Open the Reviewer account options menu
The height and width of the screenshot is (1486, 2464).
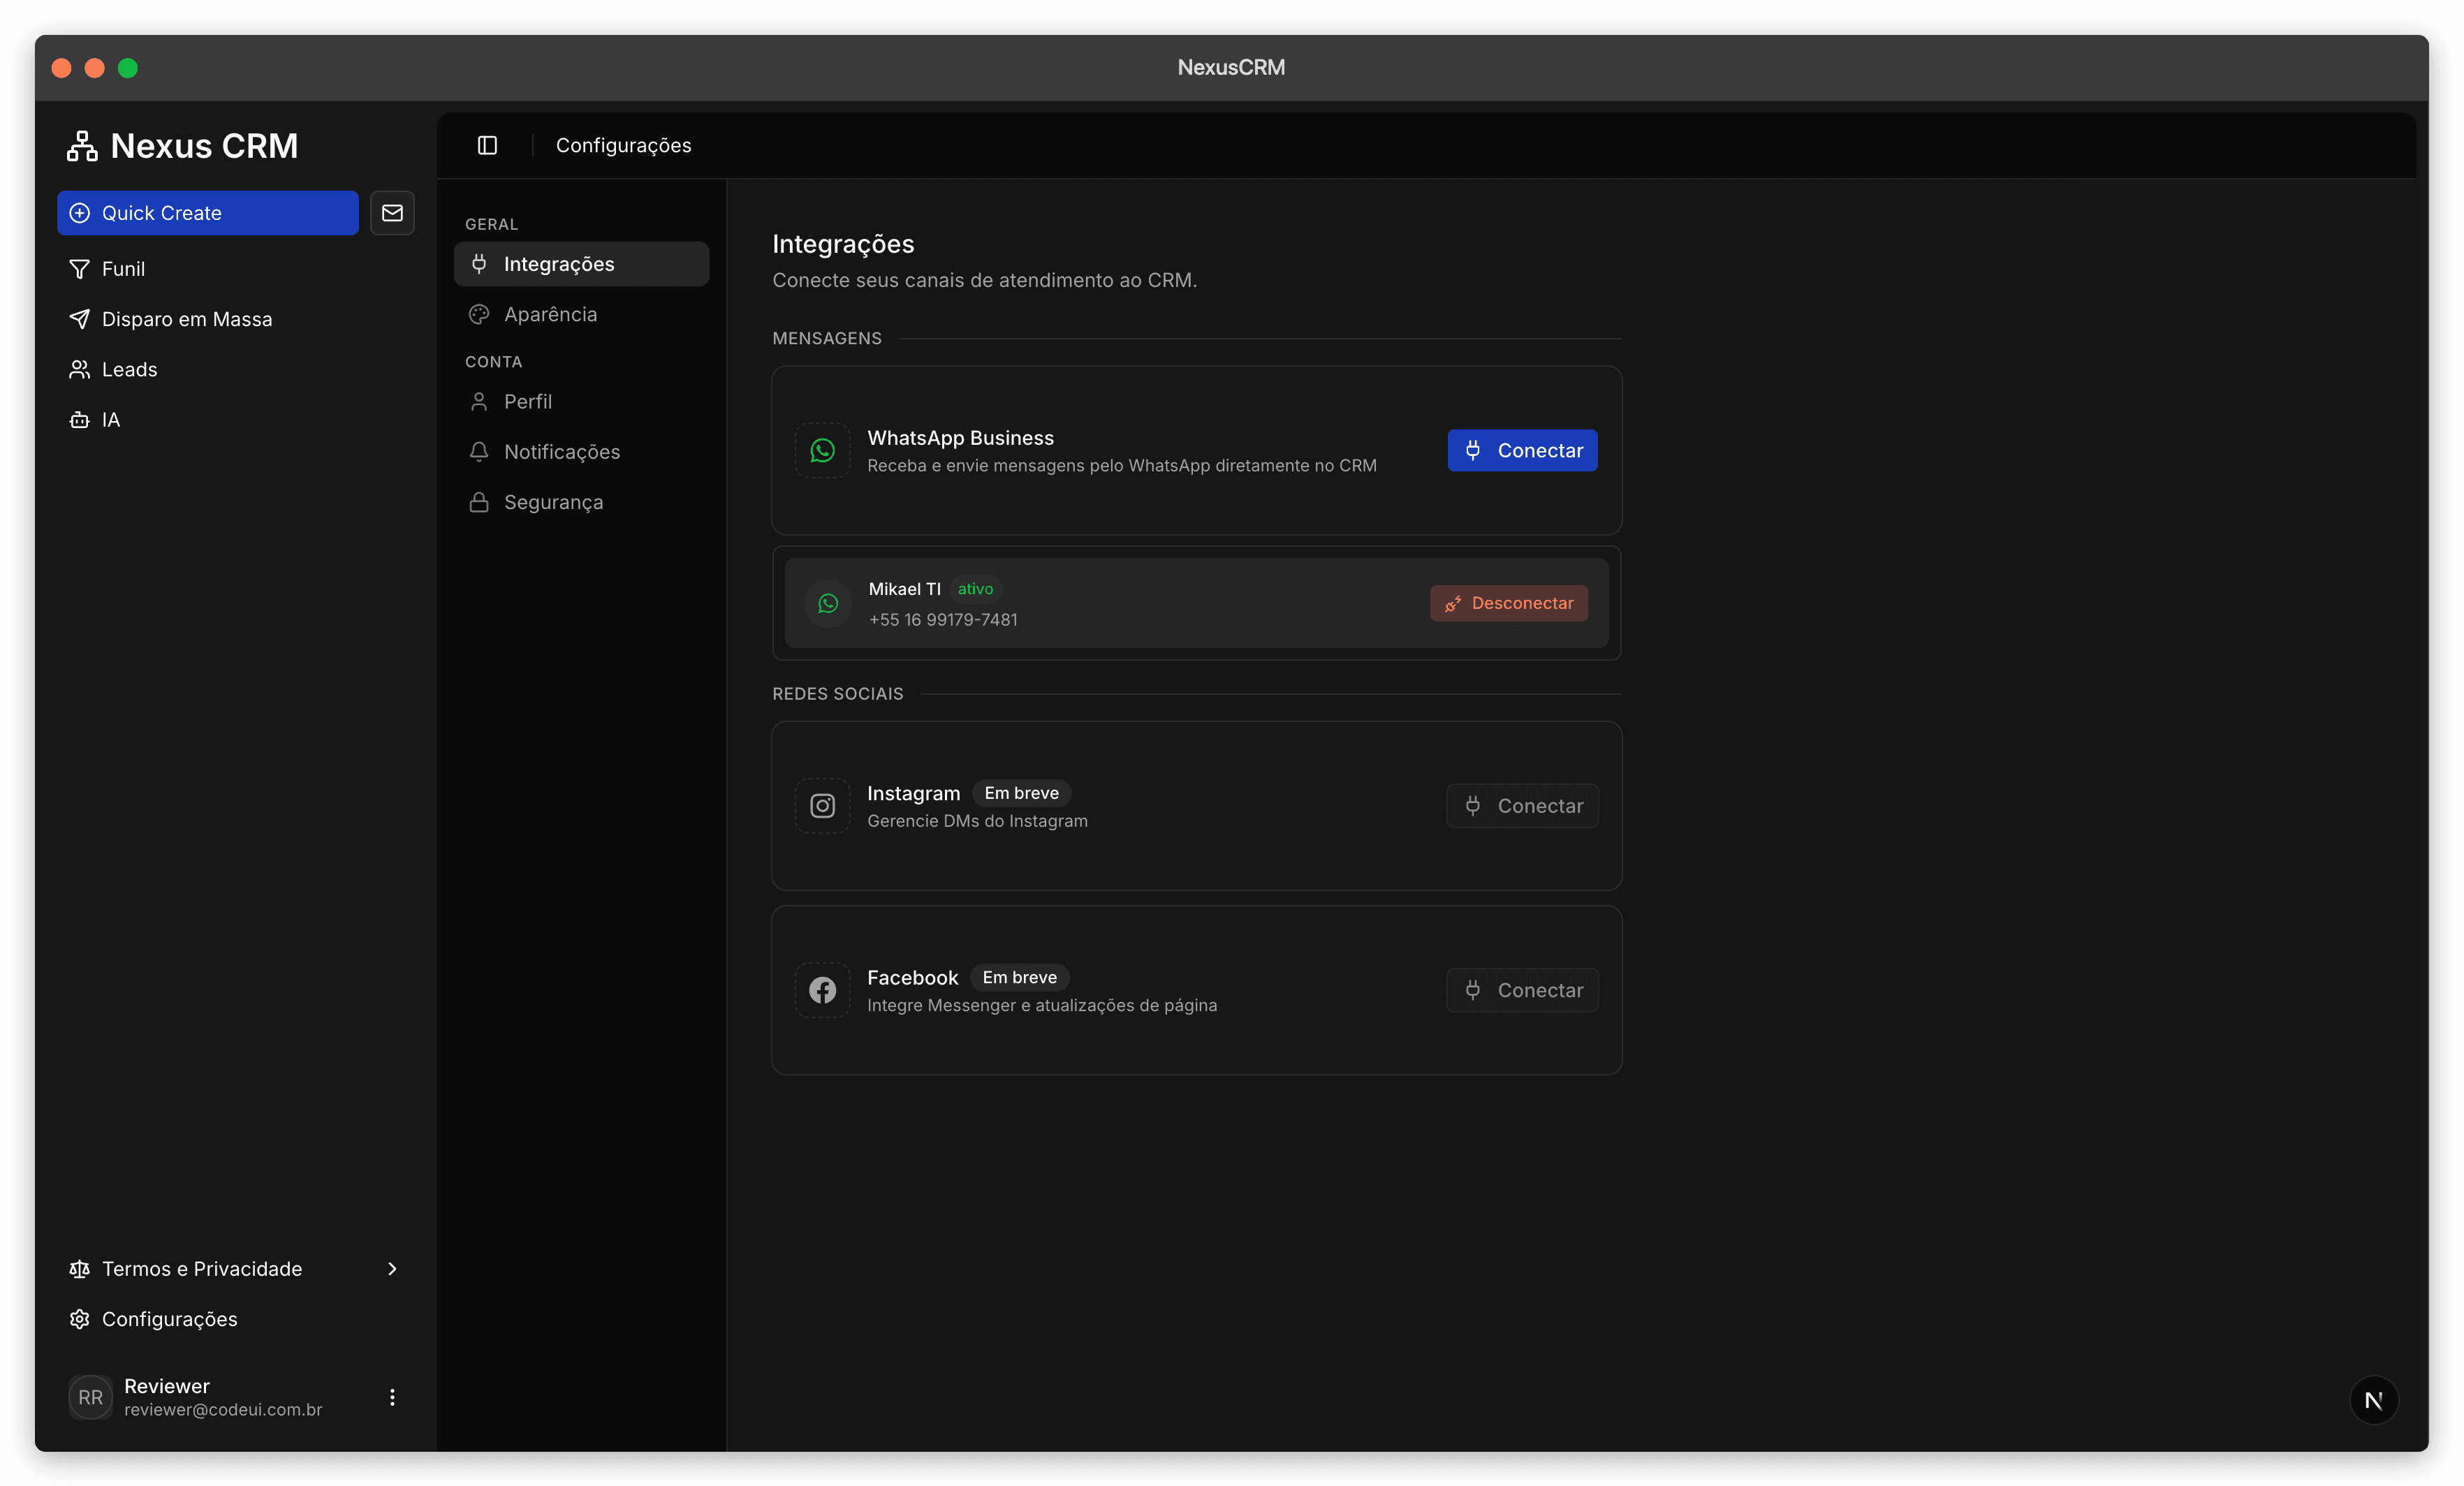(x=392, y=1397)
